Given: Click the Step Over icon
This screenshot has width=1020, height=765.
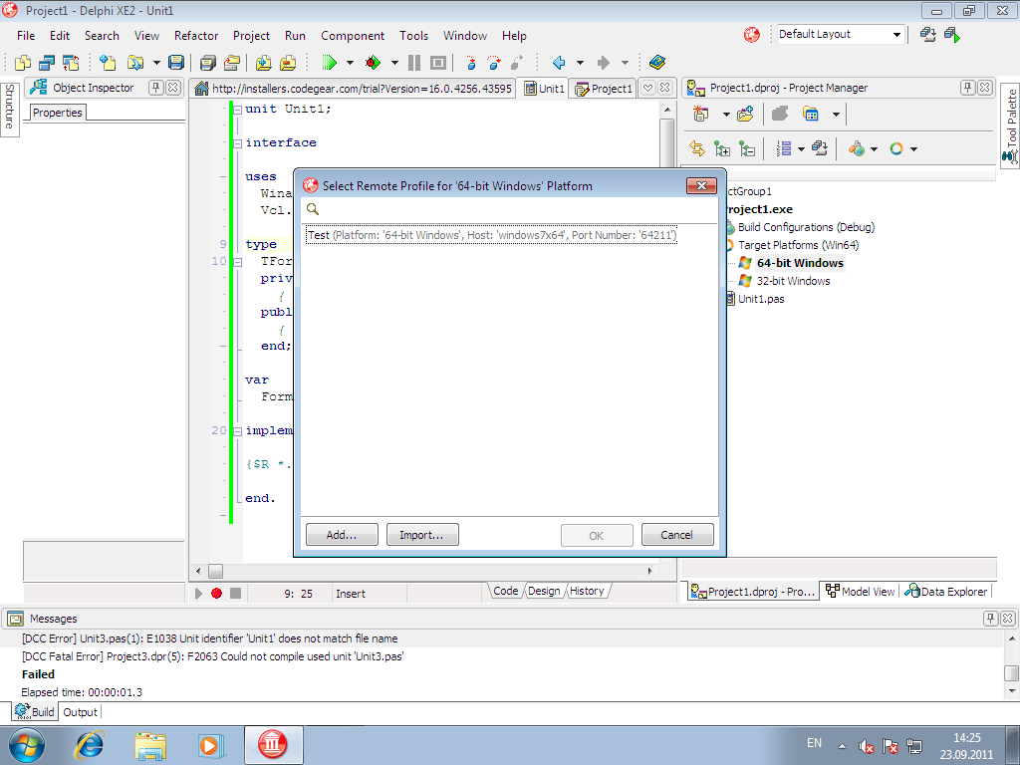Looking at the screenshot, I should (494, 63).
